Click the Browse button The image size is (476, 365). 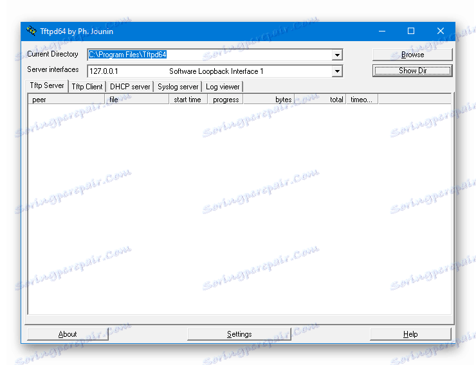[412, 55]
